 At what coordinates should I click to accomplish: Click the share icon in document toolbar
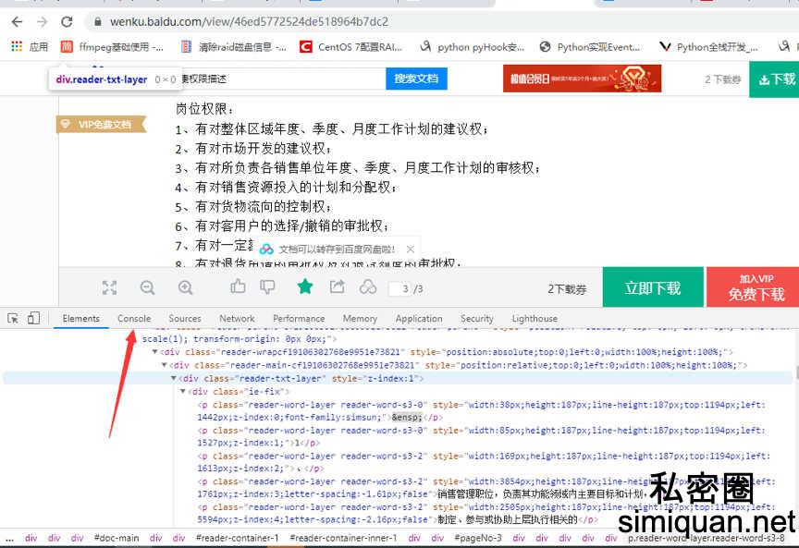point(337,287)
